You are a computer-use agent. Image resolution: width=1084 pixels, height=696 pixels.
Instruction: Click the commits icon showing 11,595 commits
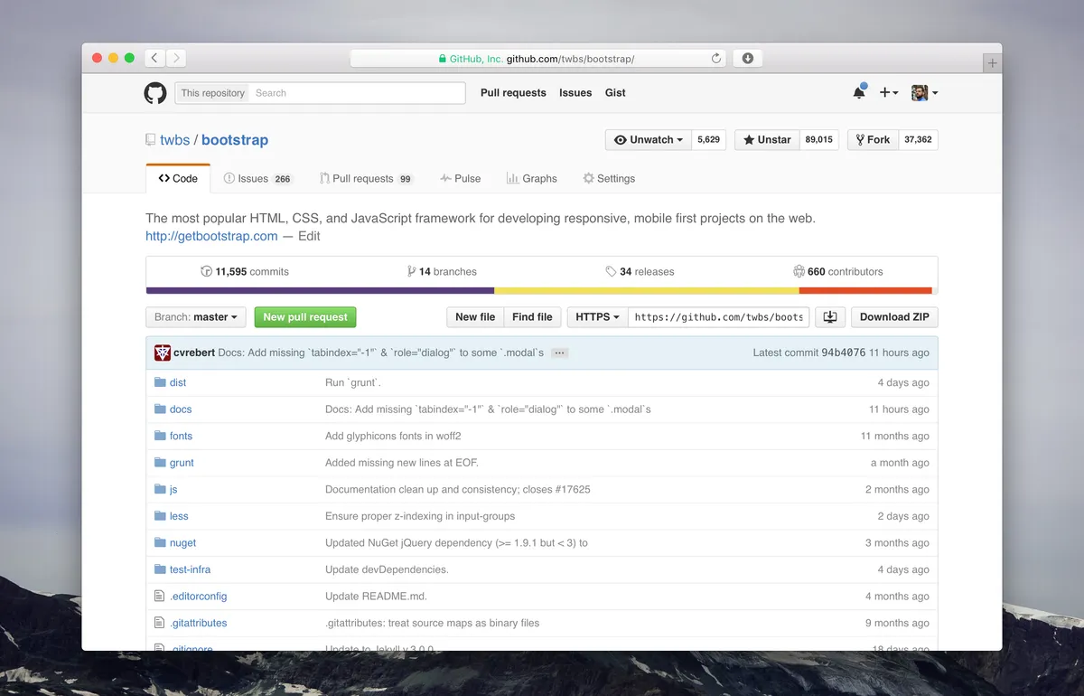click(x=207, y=271)
